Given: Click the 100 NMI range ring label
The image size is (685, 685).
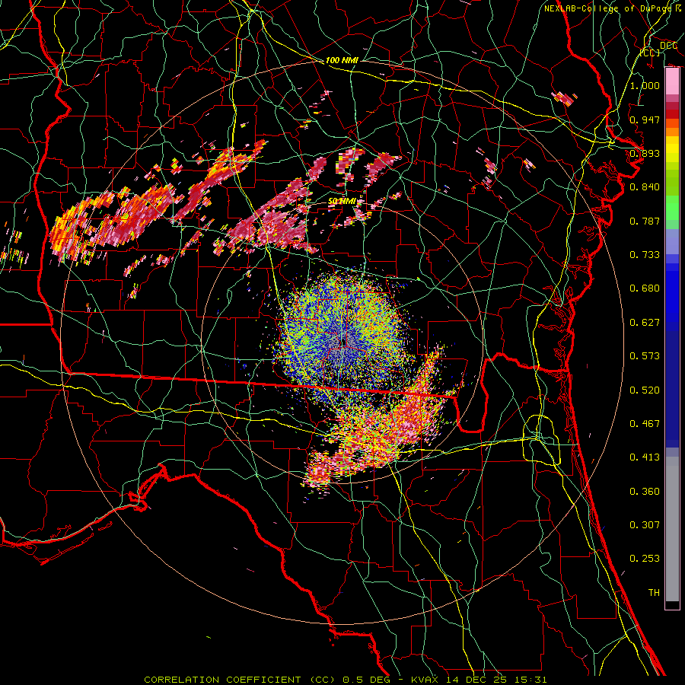Looking at the screenshot, I should click(x=342, y=60).
